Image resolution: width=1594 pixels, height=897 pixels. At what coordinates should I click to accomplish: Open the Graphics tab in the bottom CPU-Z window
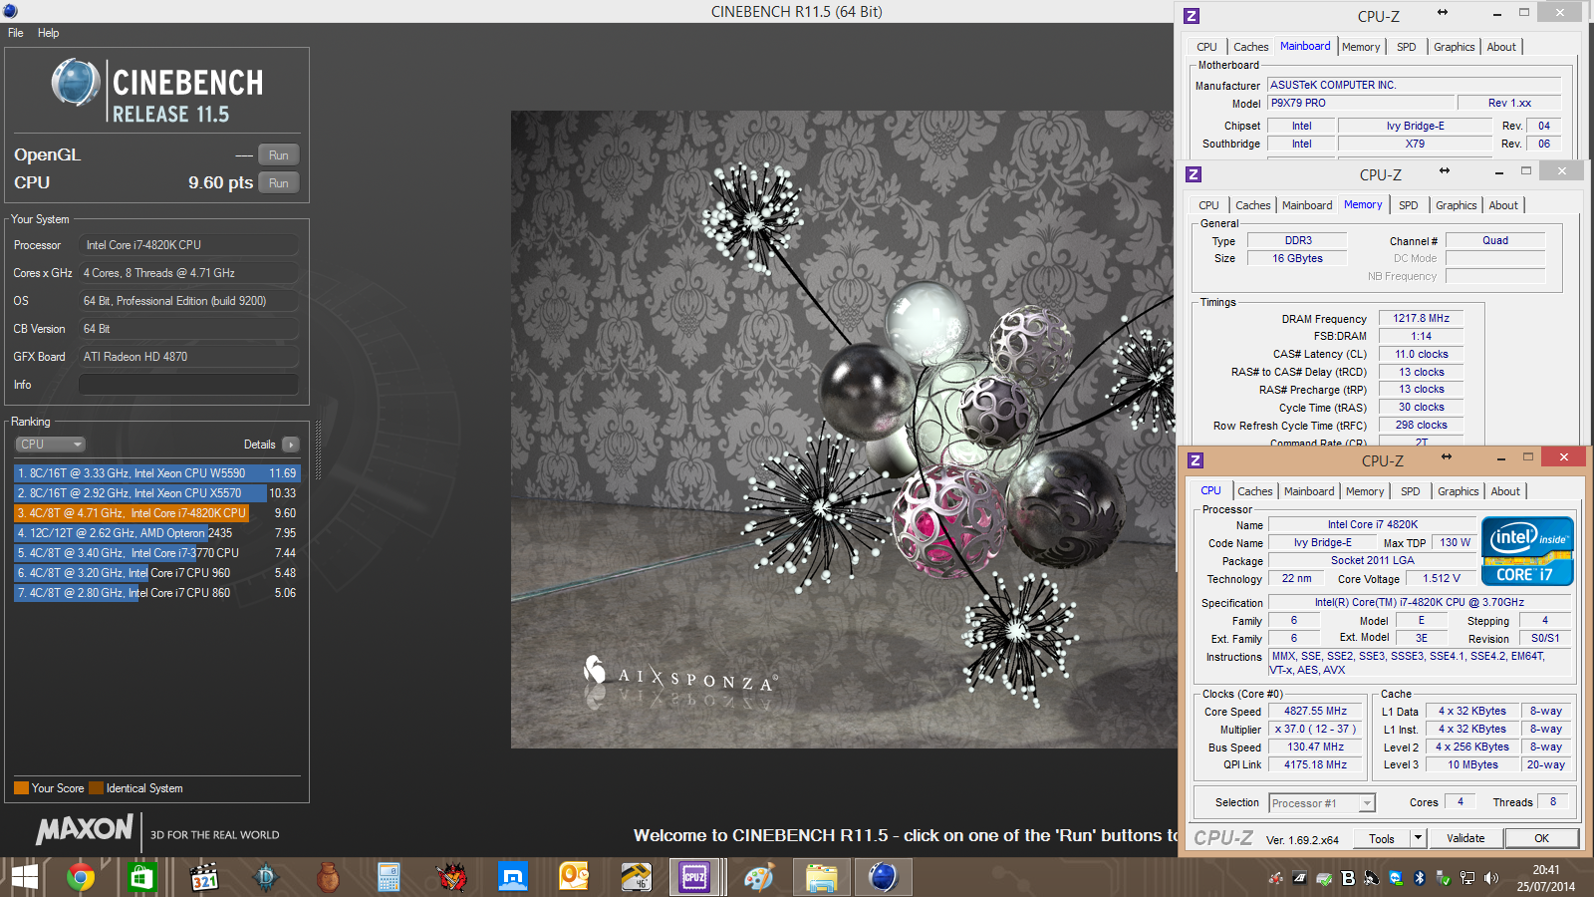(x=1459, y=491)
